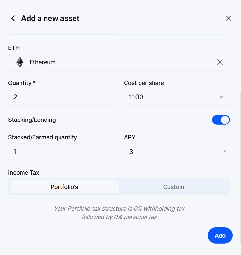Disable the Stacking/Lending toggle
Image resolution: width=241 pixels, height=255 pixels.
(x=221, y=120)
